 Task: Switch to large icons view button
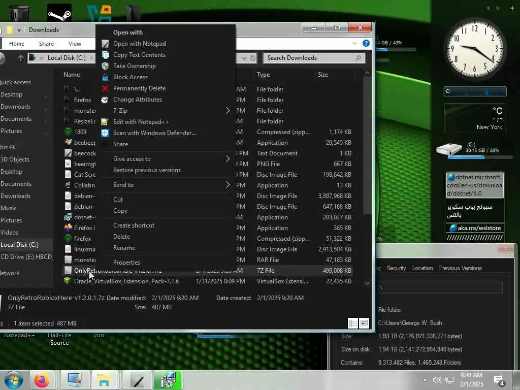pos(364,322)
